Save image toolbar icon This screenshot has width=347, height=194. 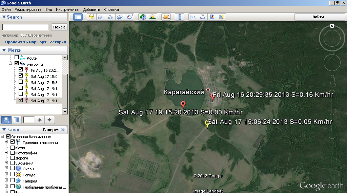click(222, 17)
